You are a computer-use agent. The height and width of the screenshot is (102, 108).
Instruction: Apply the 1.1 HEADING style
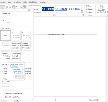pos(61,9)
